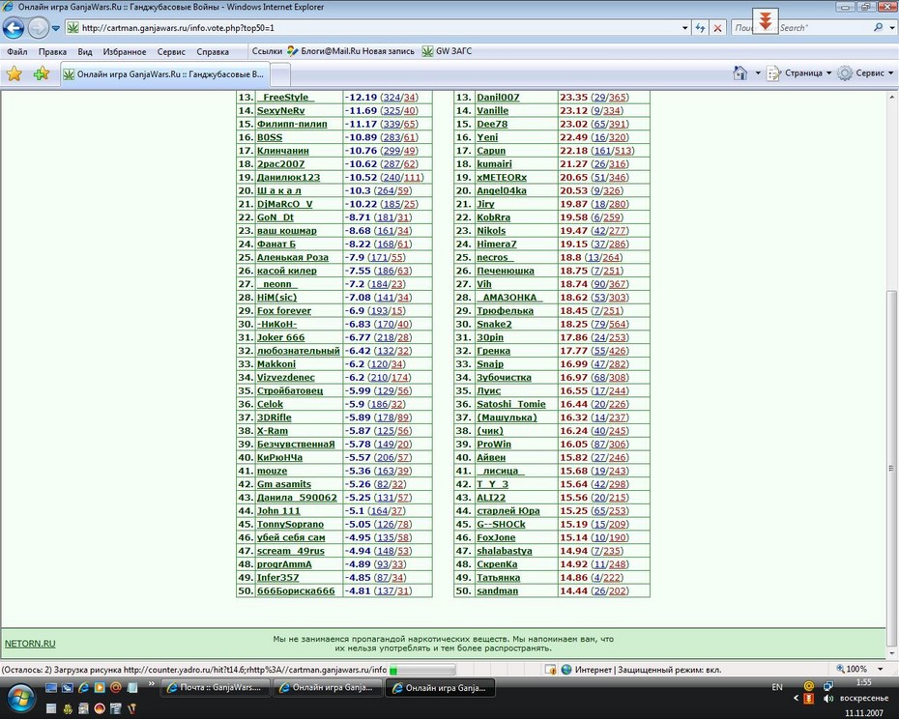Click the Home page icon
The height and width of the screenshot is (719, 899).
[x=740, y=72]
